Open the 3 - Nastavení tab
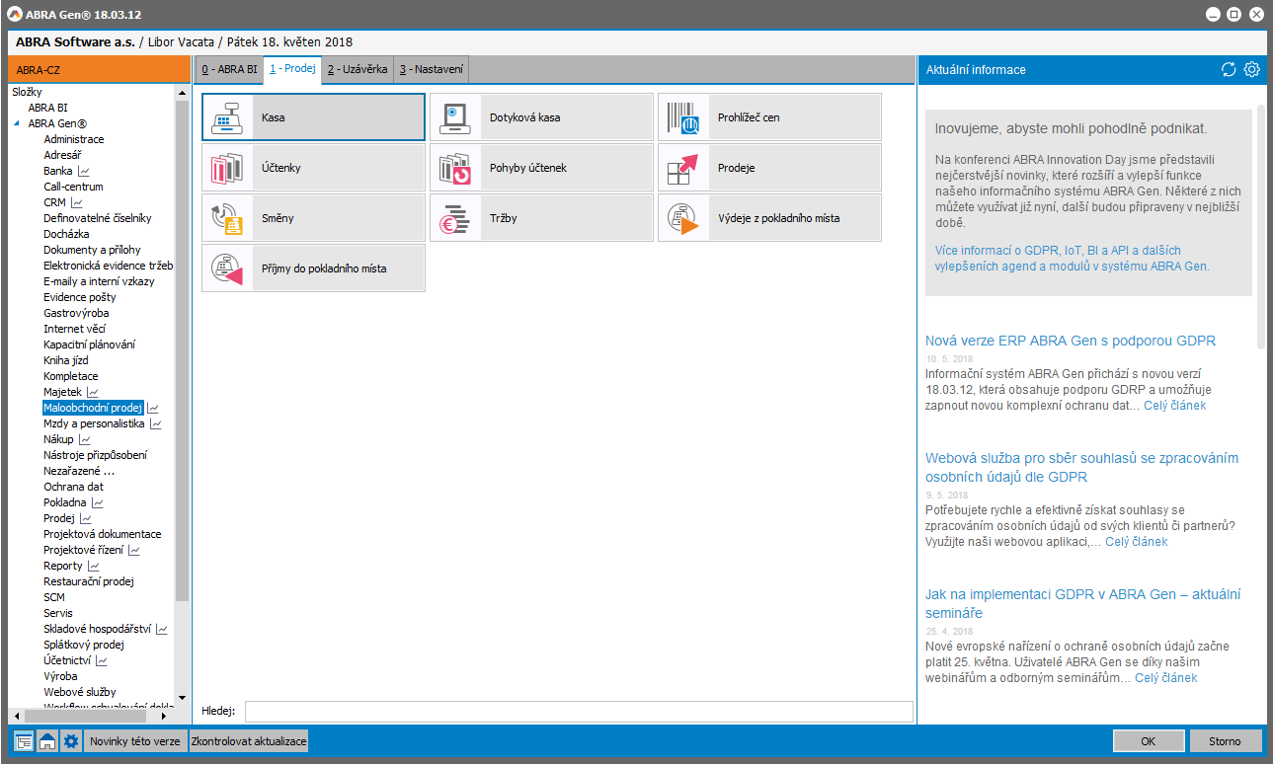 pyautogui.click(x=432, y=70)
